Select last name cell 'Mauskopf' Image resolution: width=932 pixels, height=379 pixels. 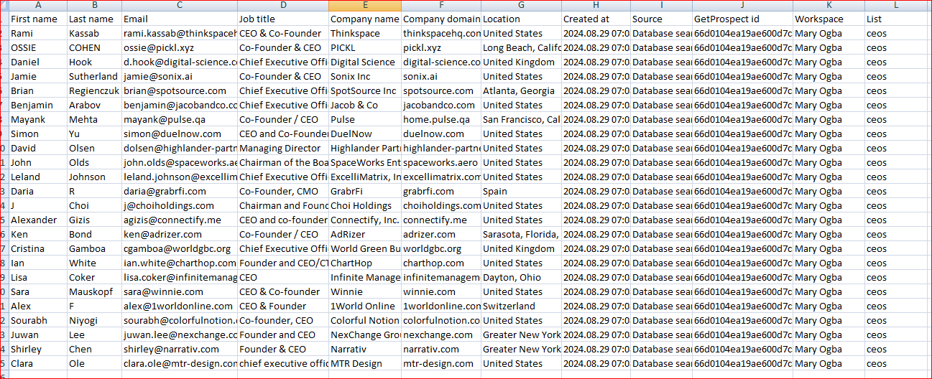94,291
